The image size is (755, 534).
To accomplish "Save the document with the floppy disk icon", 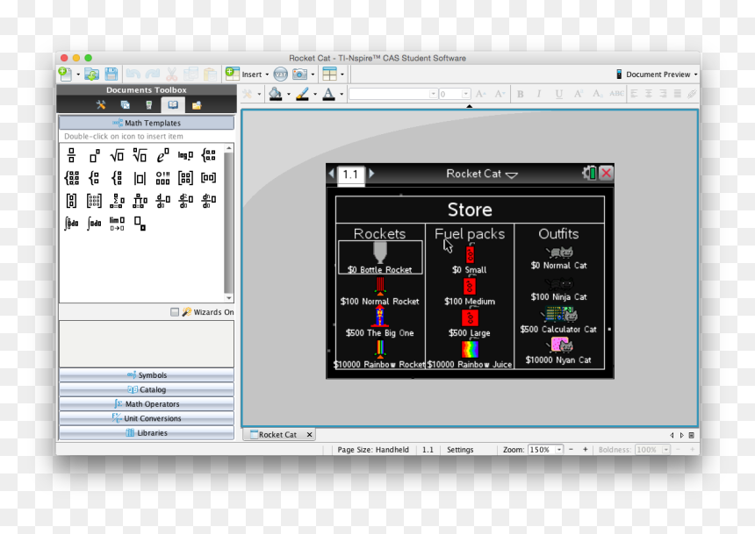I will [x=111, y=74].
